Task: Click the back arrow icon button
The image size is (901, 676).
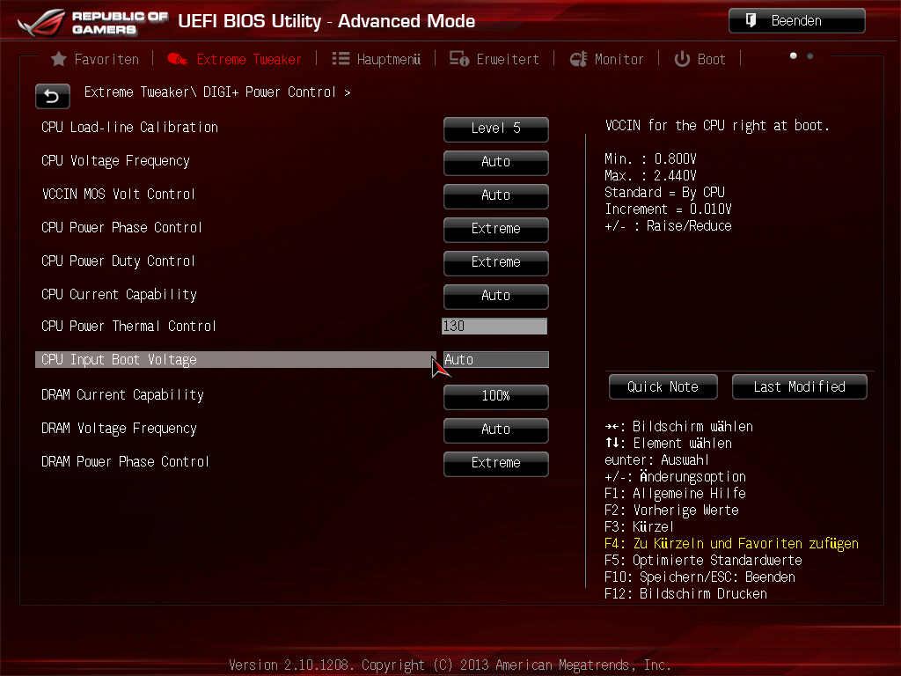Action: coord(52,96)
